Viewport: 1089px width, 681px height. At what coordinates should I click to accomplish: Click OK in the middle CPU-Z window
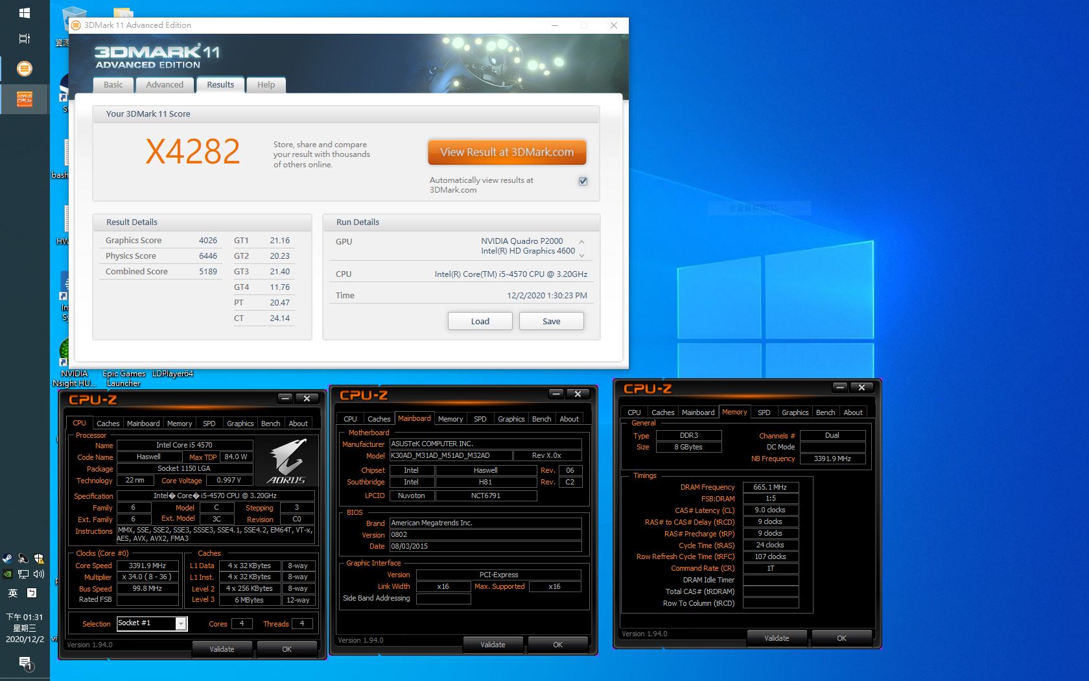tap(557, 645)
